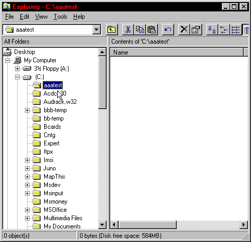Viewport: 251px width, 242px height.
Task: Click the 3½ Floppy drive icon
Action: point(27,69)
